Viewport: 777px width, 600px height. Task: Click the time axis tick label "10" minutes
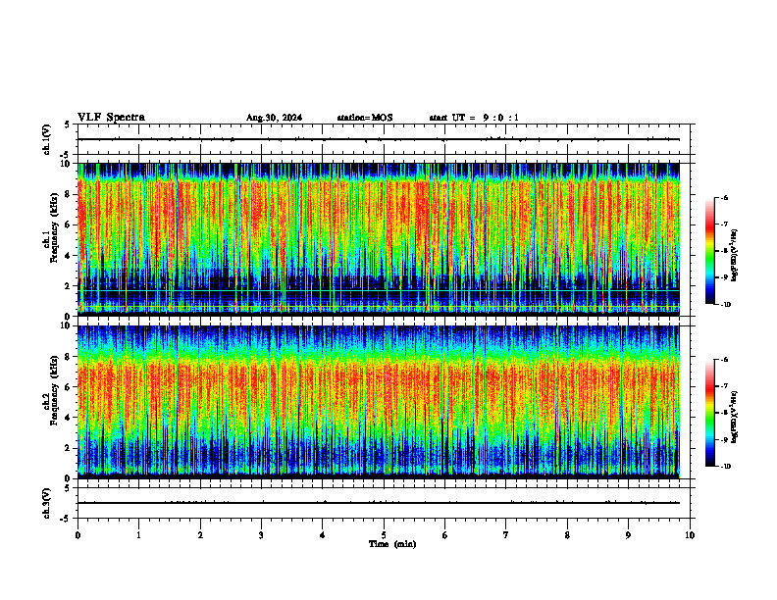690,535
